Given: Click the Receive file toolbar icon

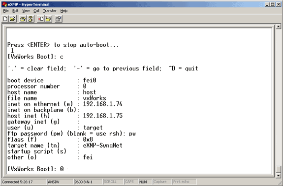Looking at the screenshot, I should point(48,19).
